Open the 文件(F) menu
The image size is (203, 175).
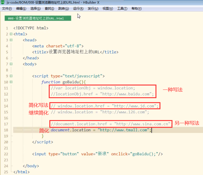pyautogui.click(x=7, y=9)
